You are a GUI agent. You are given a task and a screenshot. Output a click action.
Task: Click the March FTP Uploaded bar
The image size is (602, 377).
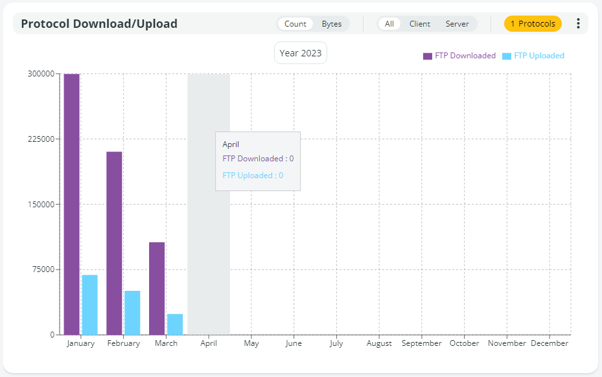coord(175,324)
